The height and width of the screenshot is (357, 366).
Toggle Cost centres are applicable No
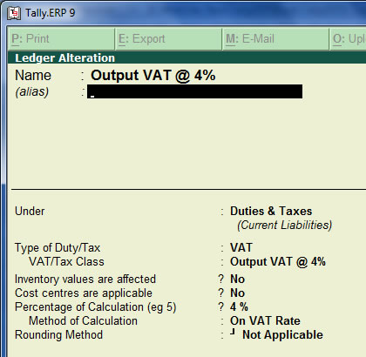point(238,293)
